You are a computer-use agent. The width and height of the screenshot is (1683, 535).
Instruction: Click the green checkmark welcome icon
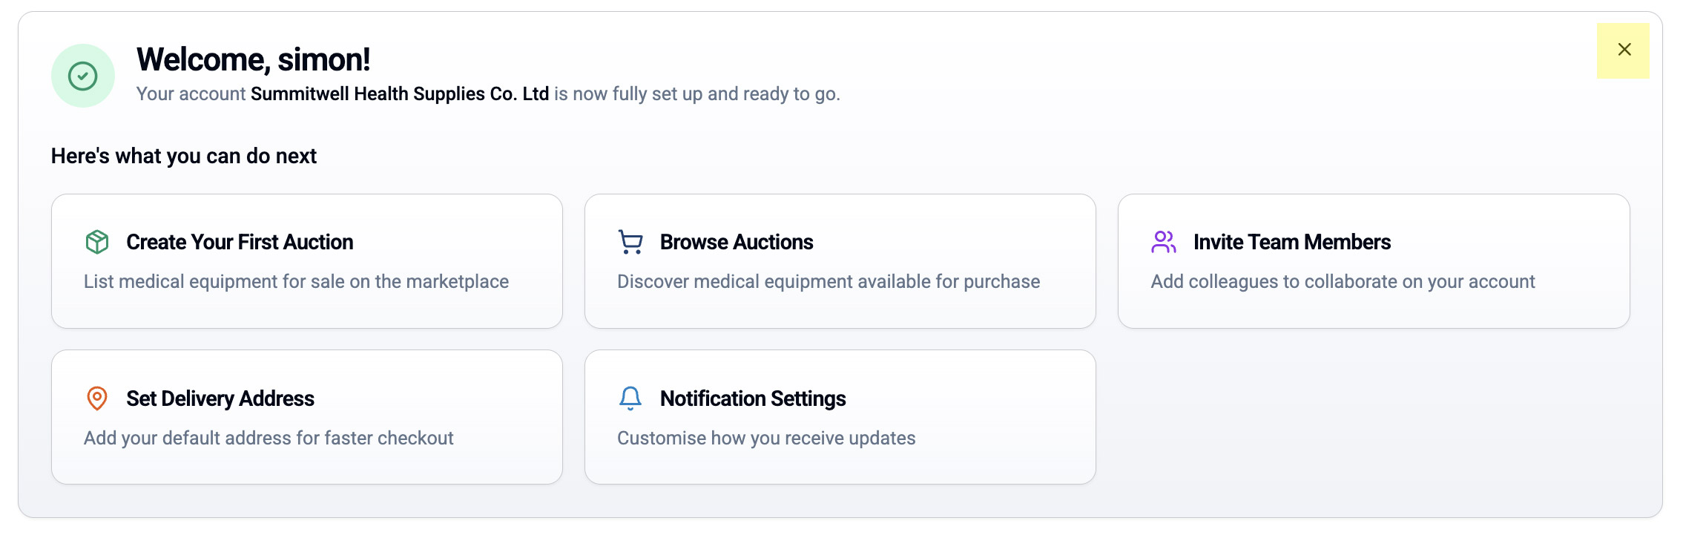click(x=82, y=76)
